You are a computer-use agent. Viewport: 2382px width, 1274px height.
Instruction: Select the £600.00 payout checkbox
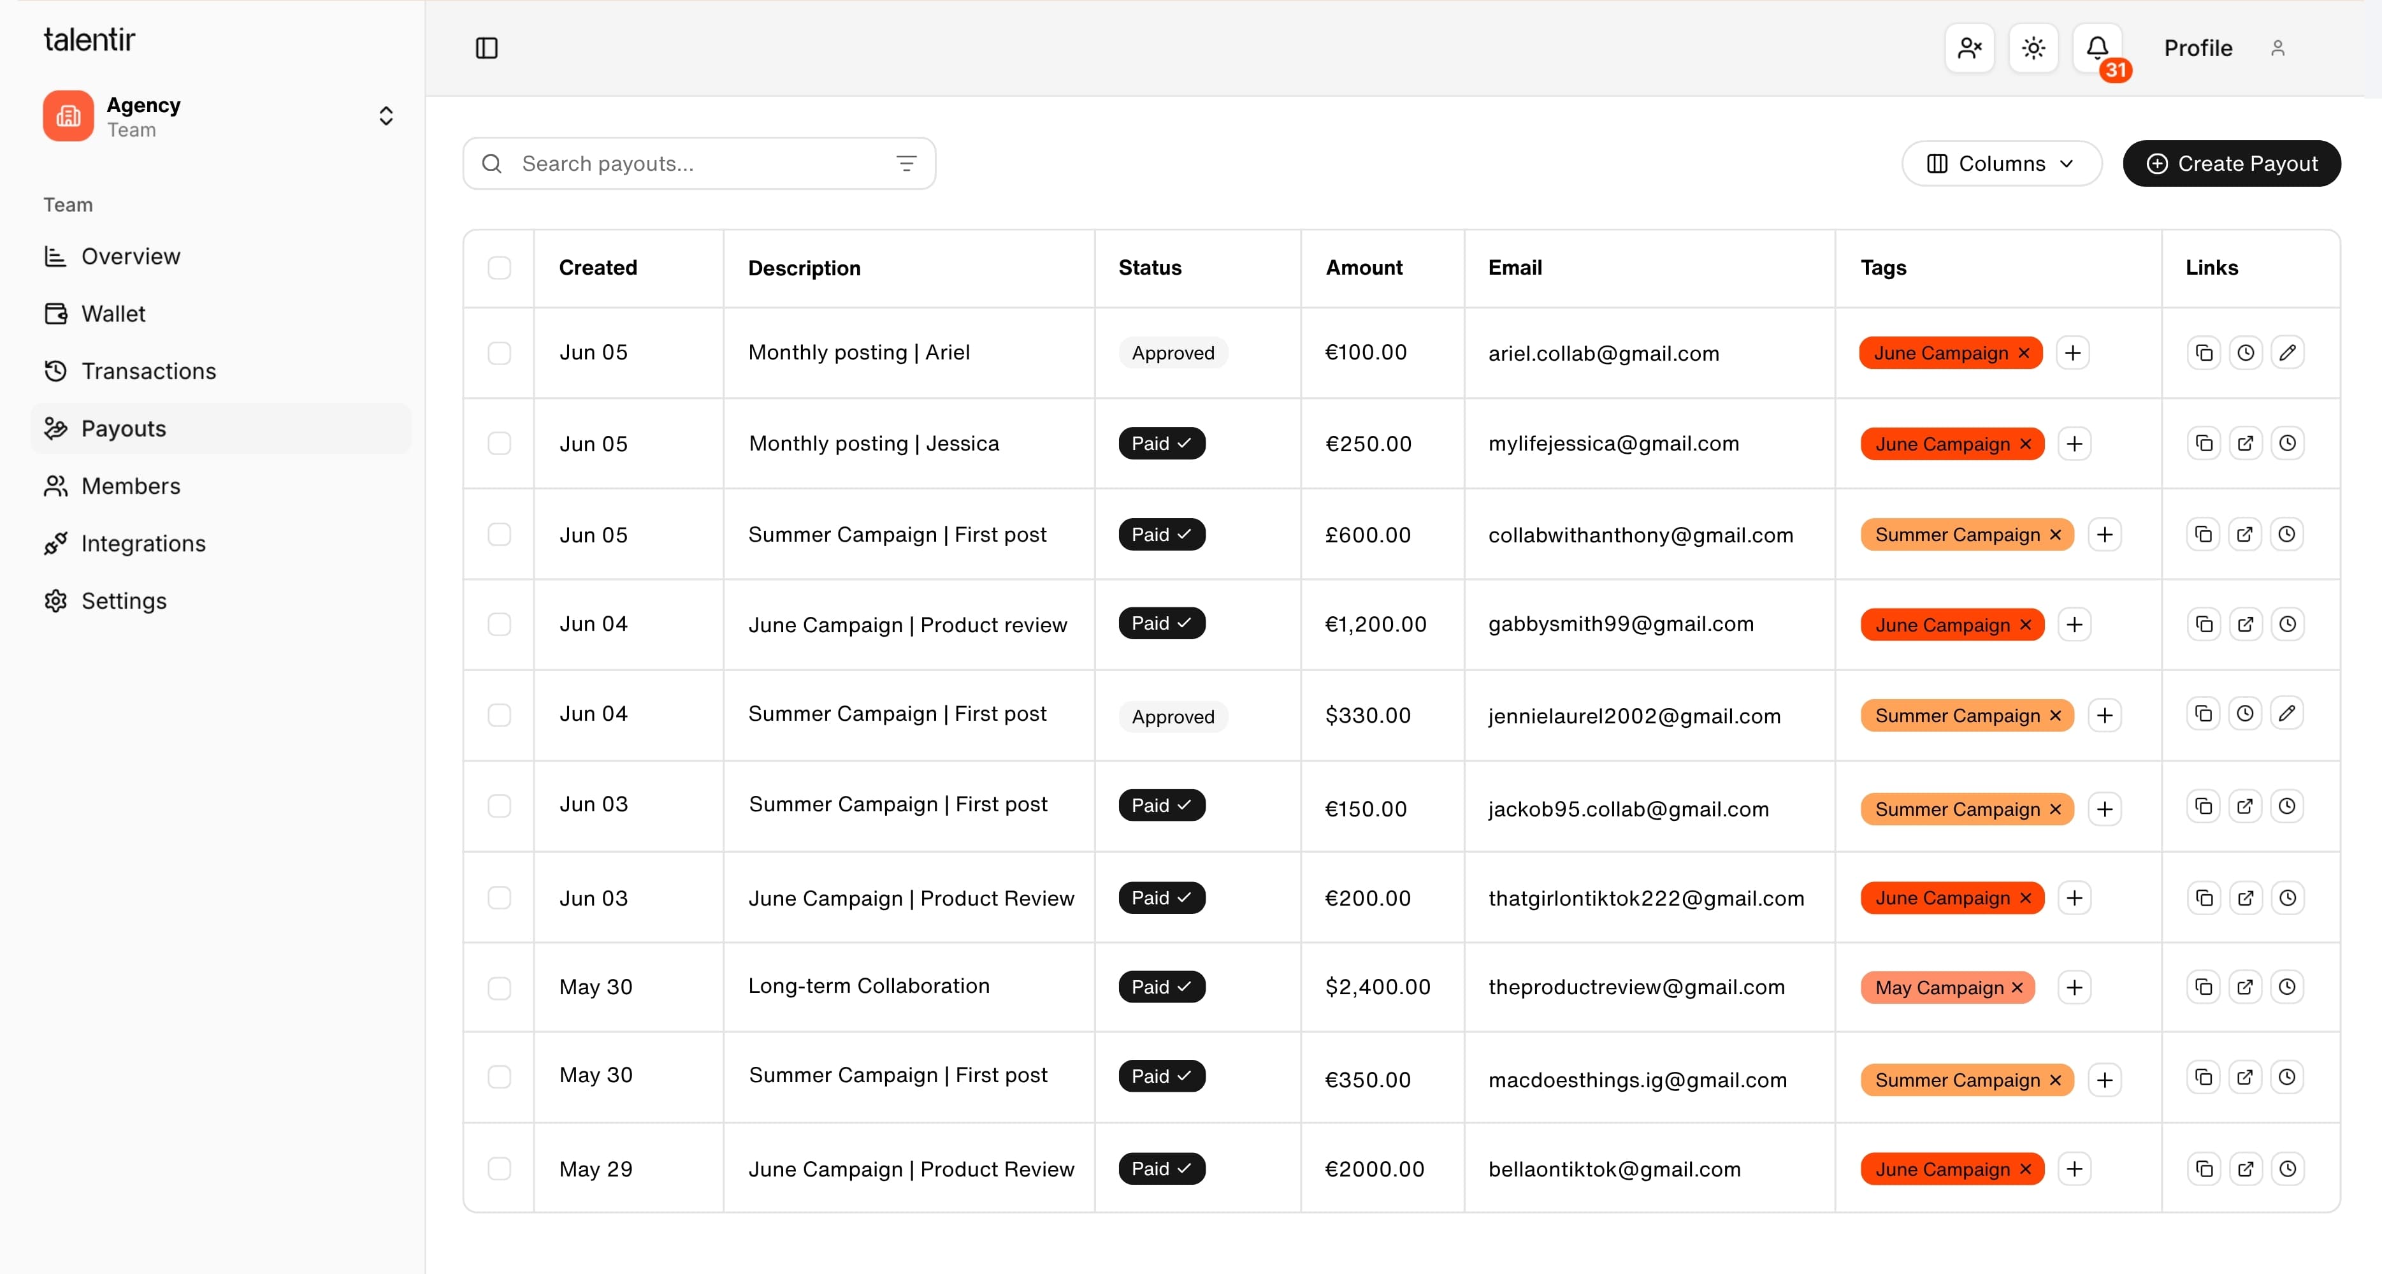[x=500, y=534]
